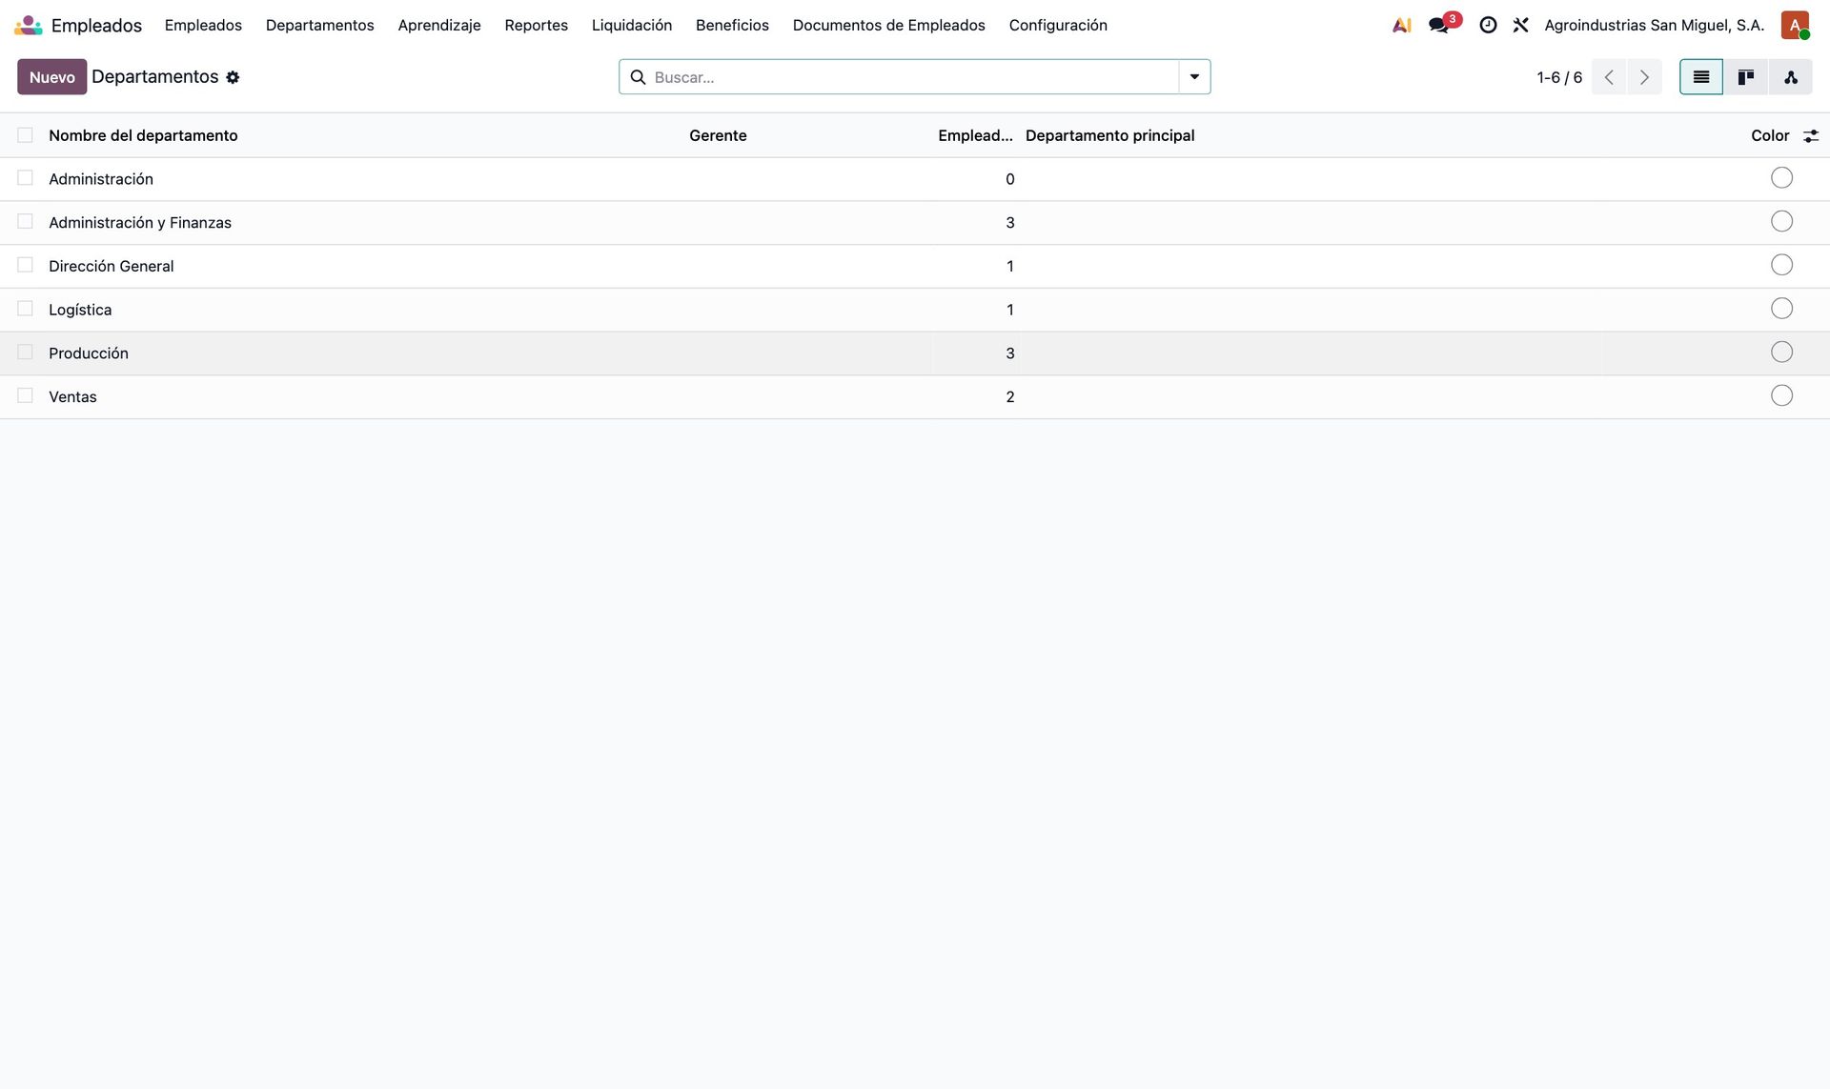Click the Nuevo button

pos(51,77)
